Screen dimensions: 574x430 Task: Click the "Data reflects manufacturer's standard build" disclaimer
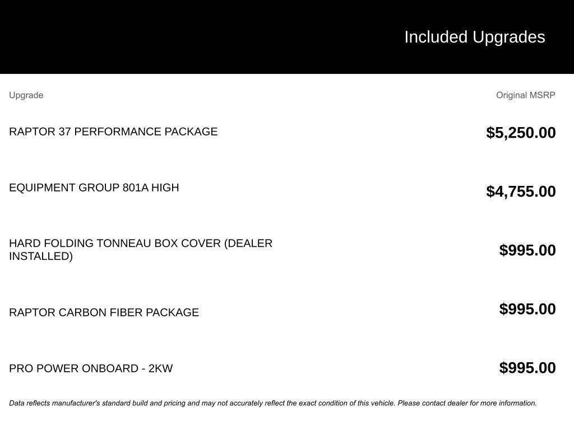(x=202, y=403)
